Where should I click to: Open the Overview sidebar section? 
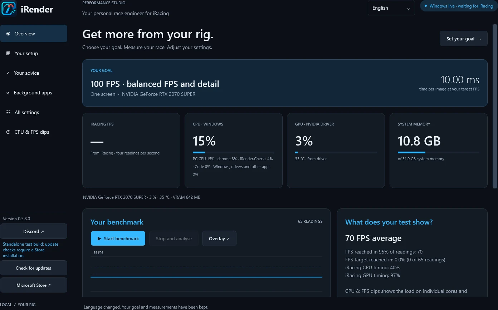34,34
